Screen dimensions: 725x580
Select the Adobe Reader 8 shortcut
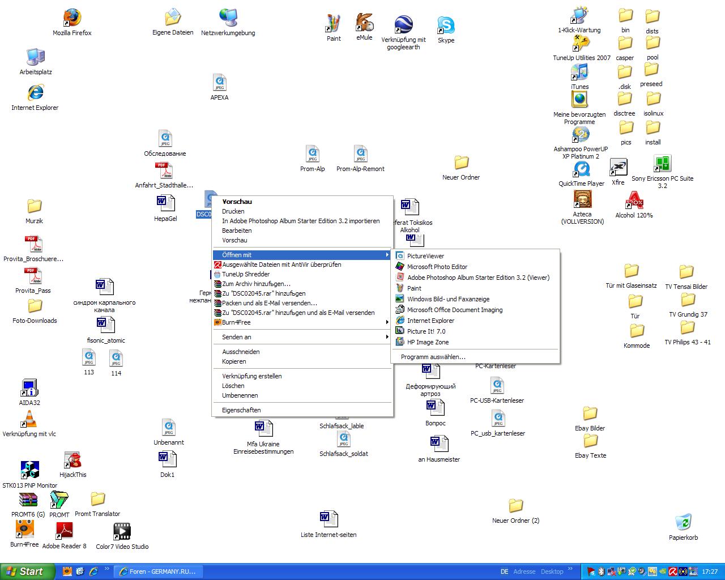(64, 531)
